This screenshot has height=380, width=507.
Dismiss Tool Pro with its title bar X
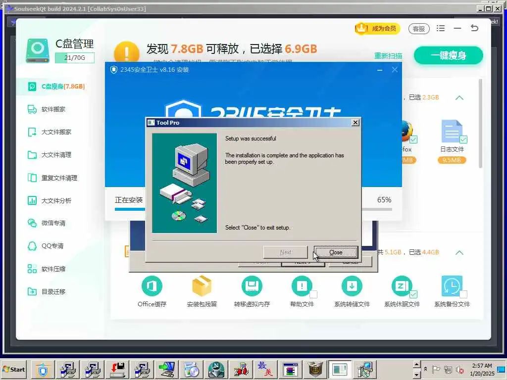point(355,123)
